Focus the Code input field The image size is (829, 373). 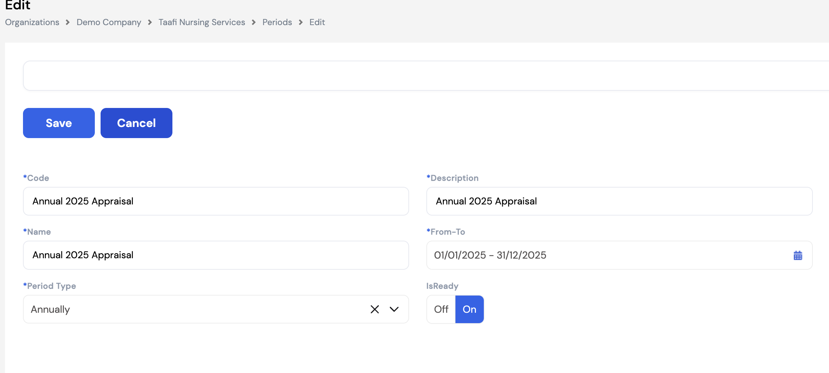coord(216,201)
